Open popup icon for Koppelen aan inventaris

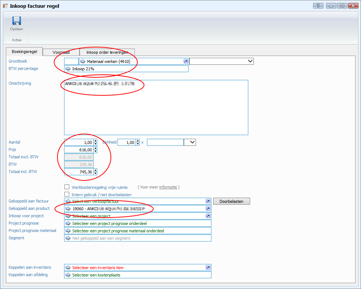click(208, 268)
